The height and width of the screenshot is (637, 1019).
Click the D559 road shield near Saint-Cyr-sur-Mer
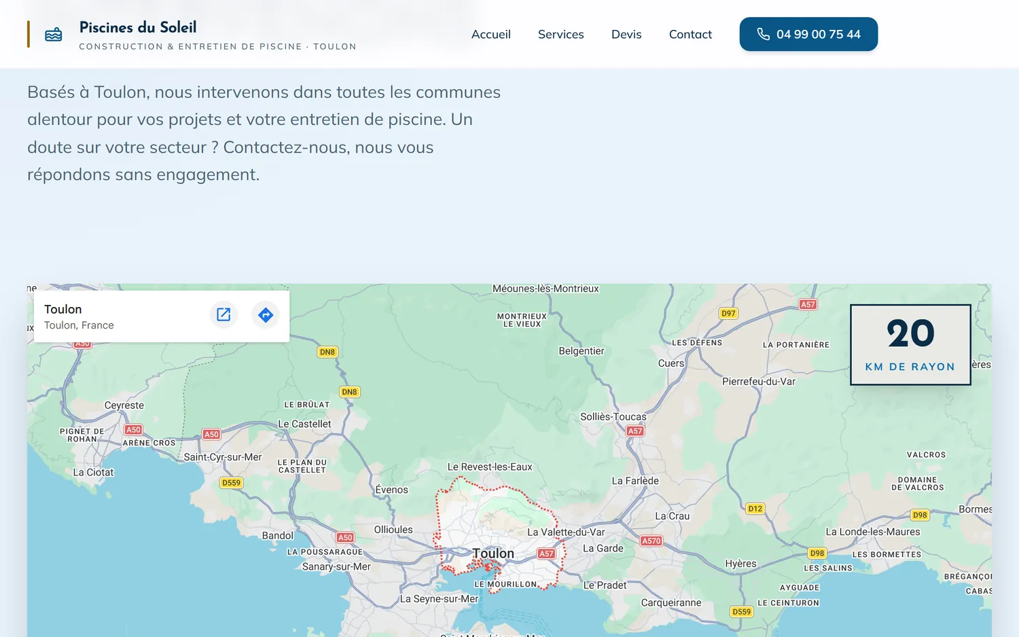coord(232,483)
